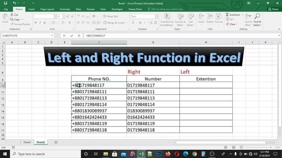The height and width of the screenshot is (158, 282).
Task: Open Insert Function fx dialog
Action: click(x=79, y=36)
